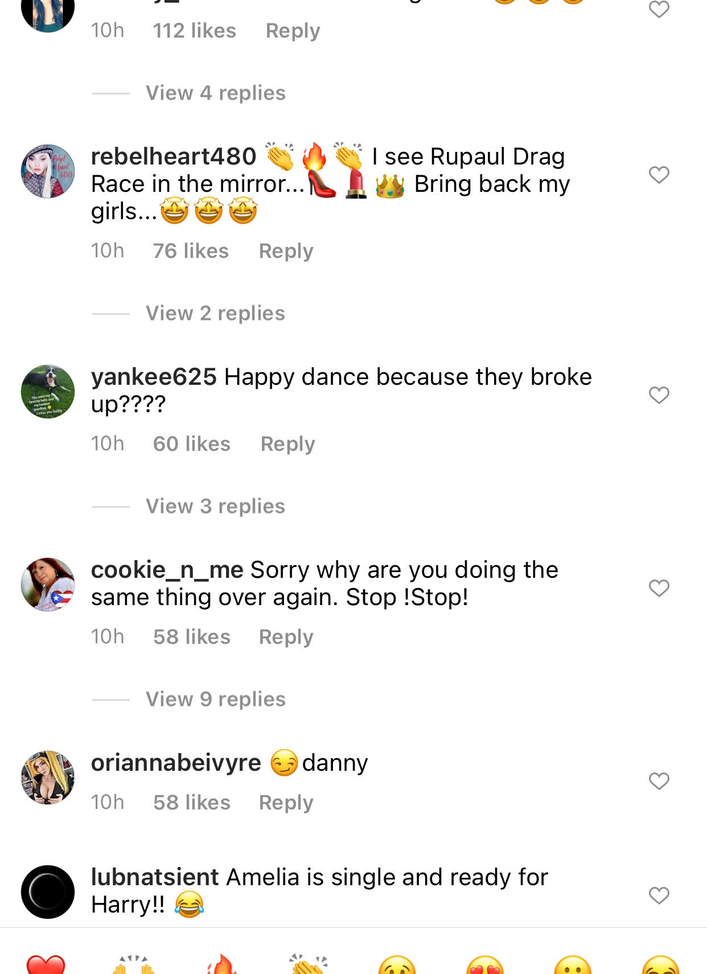Image resolution: width=707 pixels, height=974 pixels.
Task: Like cookie_n_me's comment with heart icon
Action: point(659,588)
